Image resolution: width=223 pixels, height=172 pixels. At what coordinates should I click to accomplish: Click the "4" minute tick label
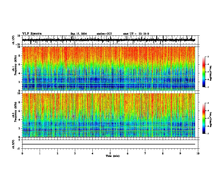pos(93,153)
